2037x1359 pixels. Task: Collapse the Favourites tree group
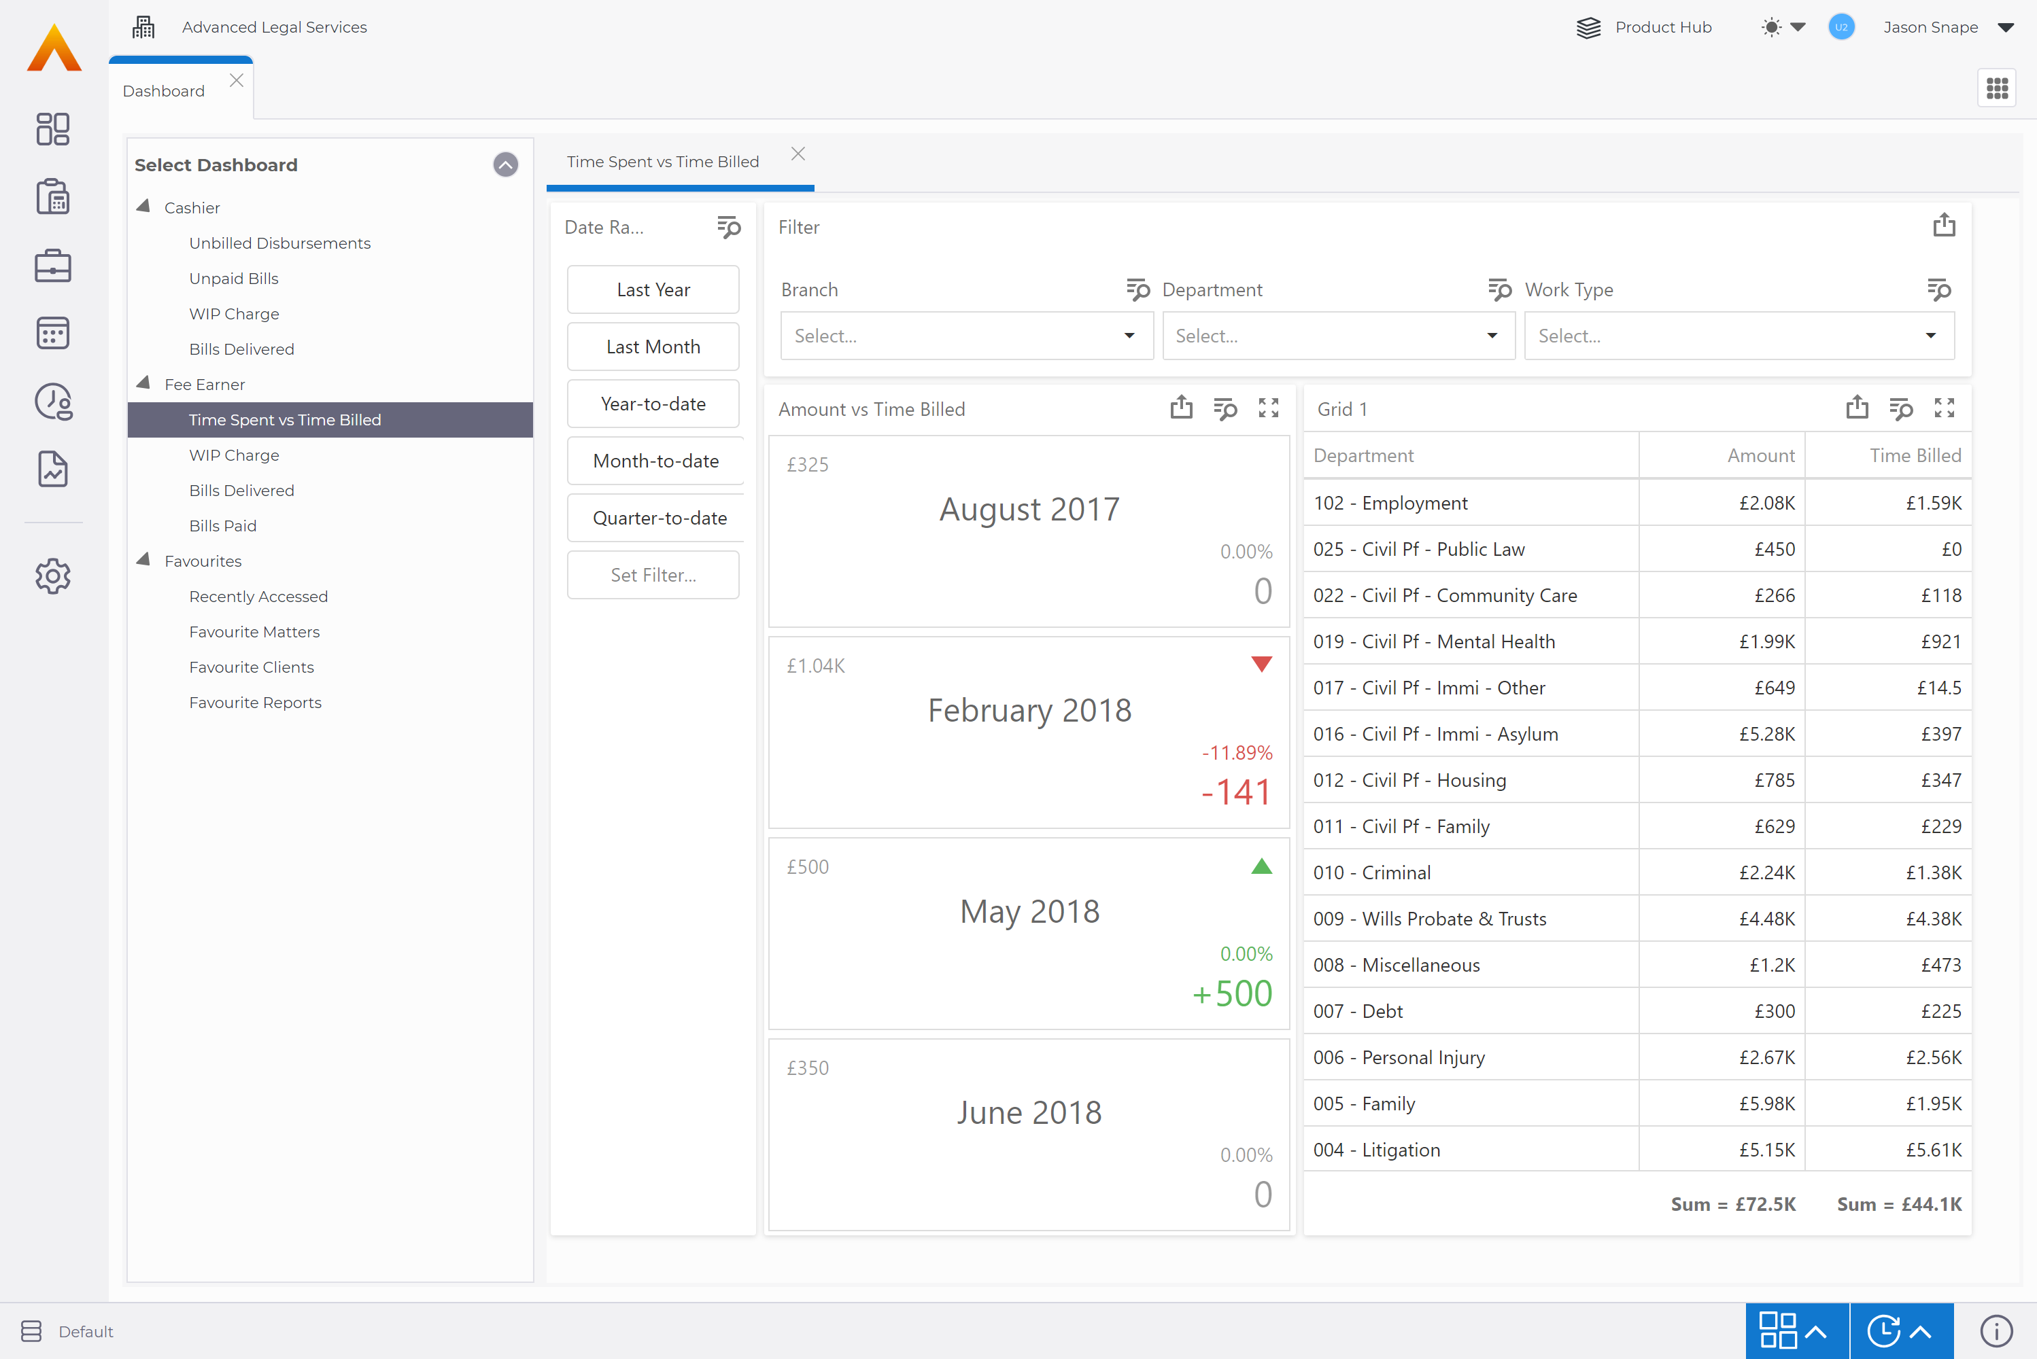coord(144,561)
